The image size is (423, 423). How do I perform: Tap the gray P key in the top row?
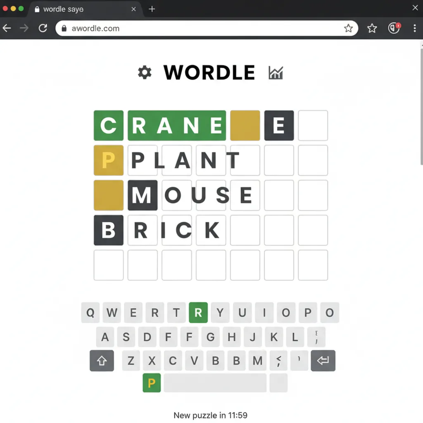[x=308, y=313]
